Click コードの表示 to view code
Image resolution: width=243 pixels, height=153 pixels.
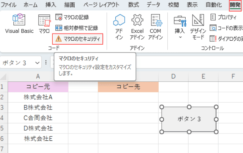[x=226, y=28]
